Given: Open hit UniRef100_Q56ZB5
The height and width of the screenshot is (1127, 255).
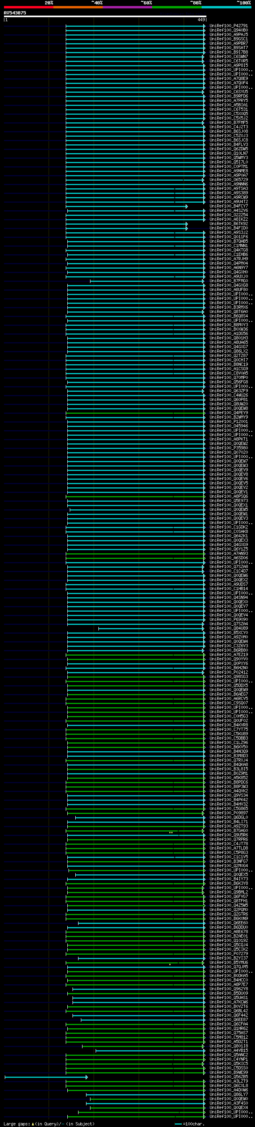Looking at the screenshot, I should pyautogui.click(x=228, y=1077).
